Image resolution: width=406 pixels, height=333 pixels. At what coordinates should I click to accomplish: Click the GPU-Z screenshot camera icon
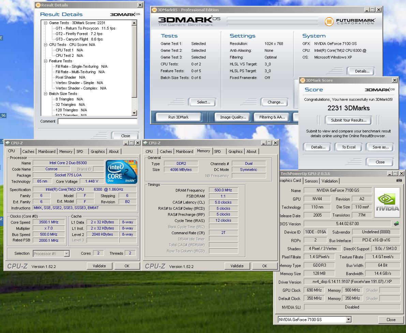tap(399, 180)
